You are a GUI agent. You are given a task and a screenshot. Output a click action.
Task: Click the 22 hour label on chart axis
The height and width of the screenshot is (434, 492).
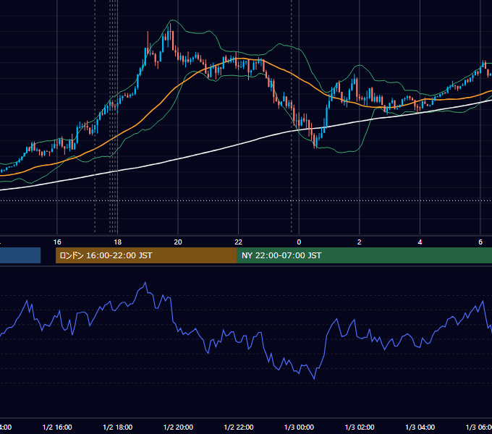point(239,242)
